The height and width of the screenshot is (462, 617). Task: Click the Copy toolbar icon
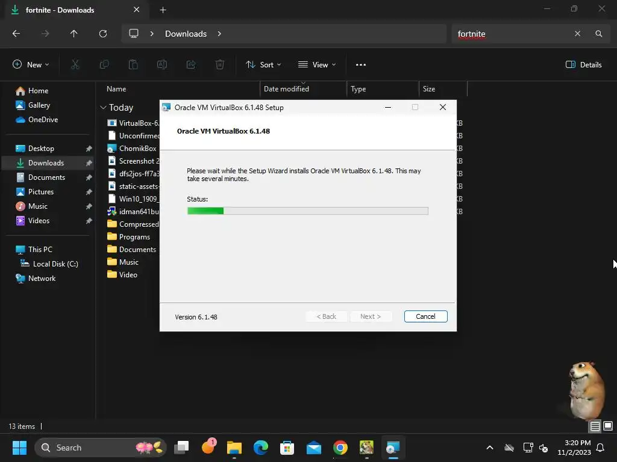coord(104,65)
